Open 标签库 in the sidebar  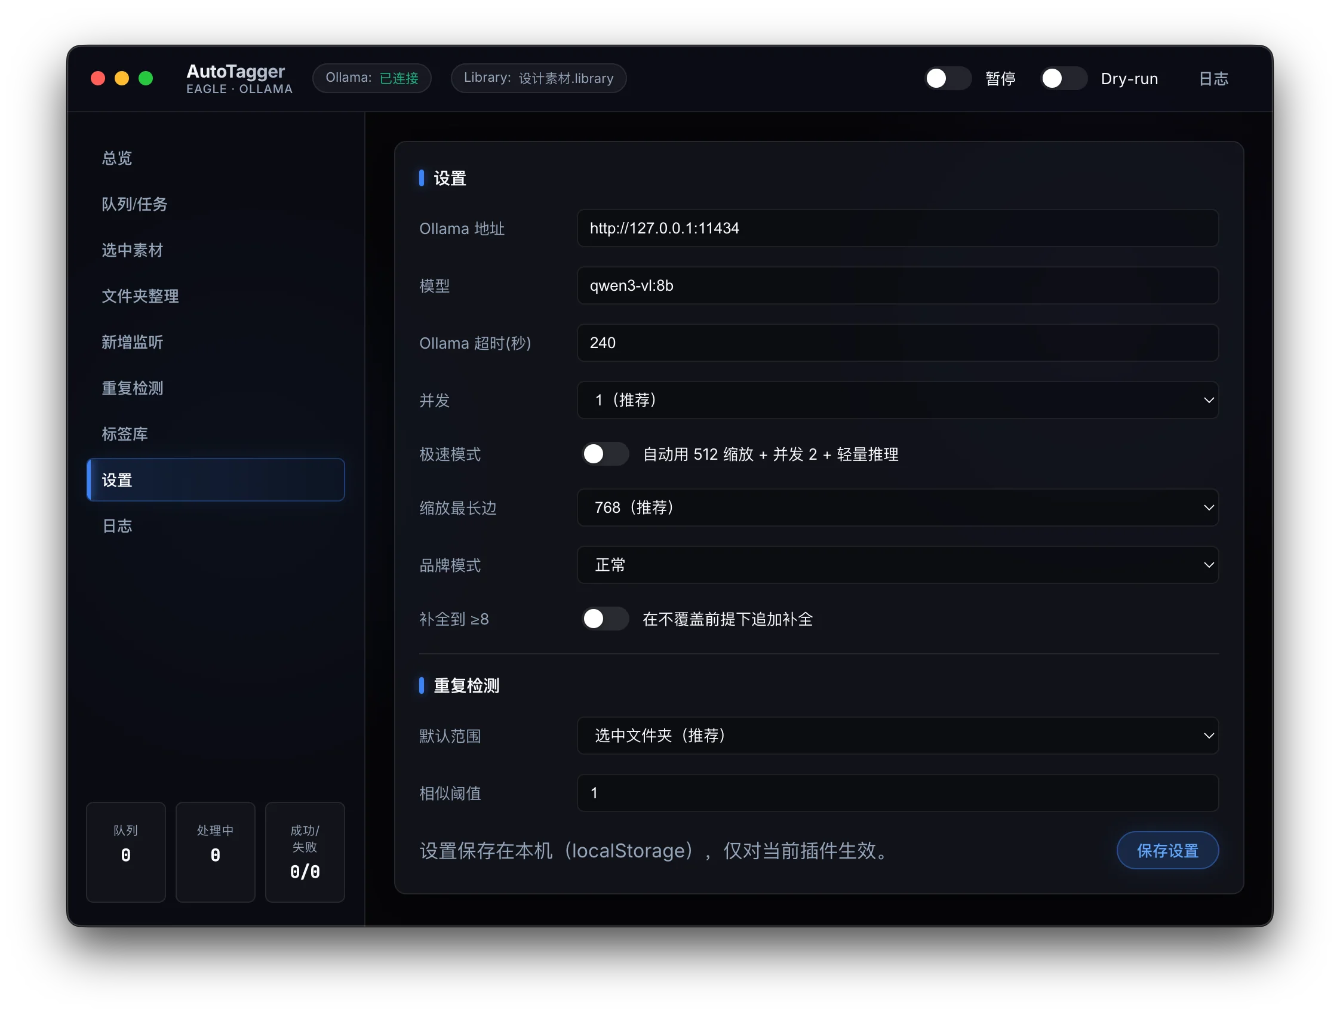coord(125,434)
